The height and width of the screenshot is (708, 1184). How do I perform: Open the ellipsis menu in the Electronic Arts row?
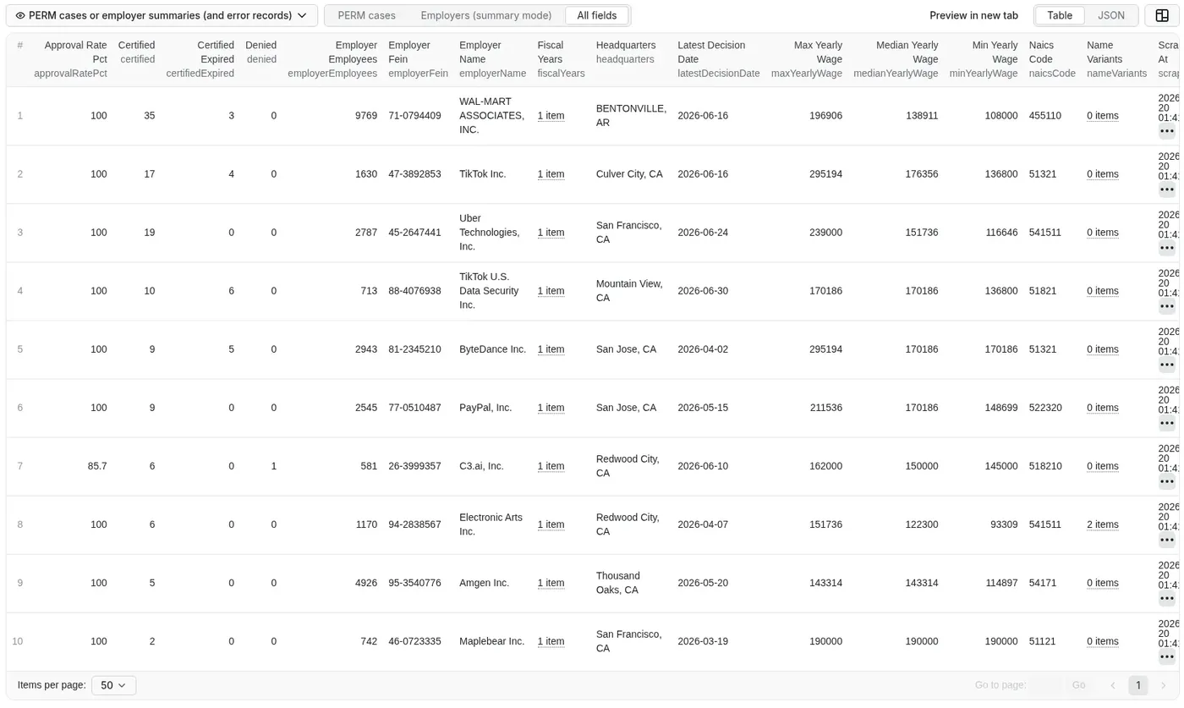[1167, 540]
